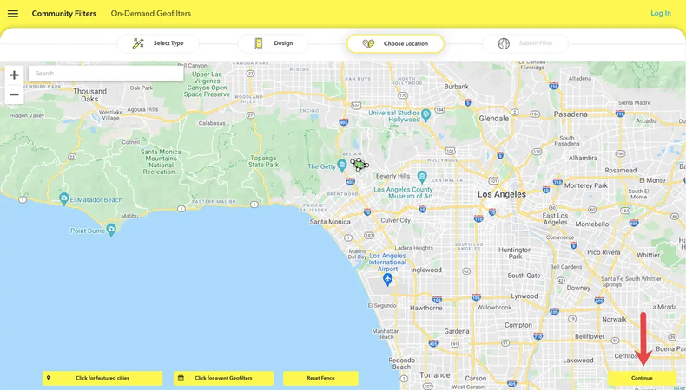Click the Topanga State Park label
The height and width of the screenshot is (390, 686).
(263, 161)
